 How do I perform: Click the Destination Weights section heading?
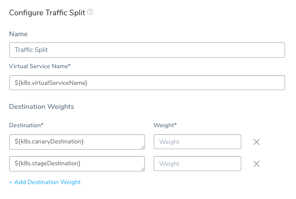(x=42, y=107)
